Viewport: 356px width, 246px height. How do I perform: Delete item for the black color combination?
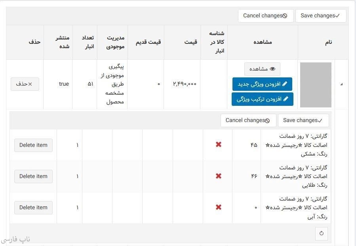click(33, 145)
